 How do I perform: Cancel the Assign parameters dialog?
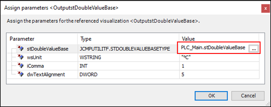pyautogui.click(x=248, y=96)
